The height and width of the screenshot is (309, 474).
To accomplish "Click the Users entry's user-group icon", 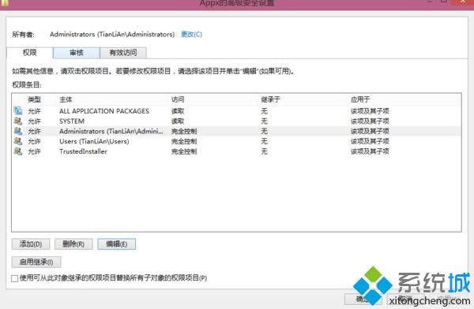I will [x=18, y=141].
